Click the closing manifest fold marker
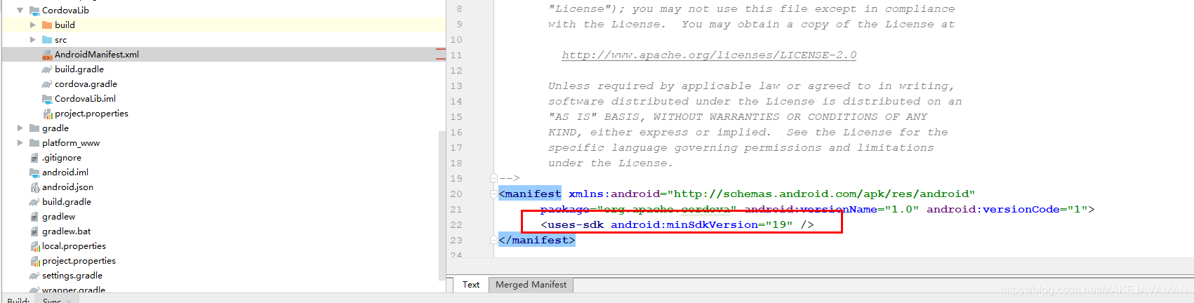Viewport: 1194px width, 303px height. [x=493, y=240]
